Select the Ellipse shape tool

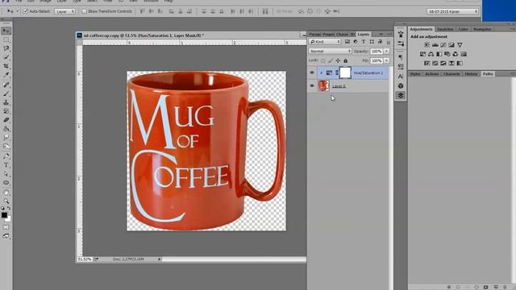pyautogui.click(x=6, y=183)
